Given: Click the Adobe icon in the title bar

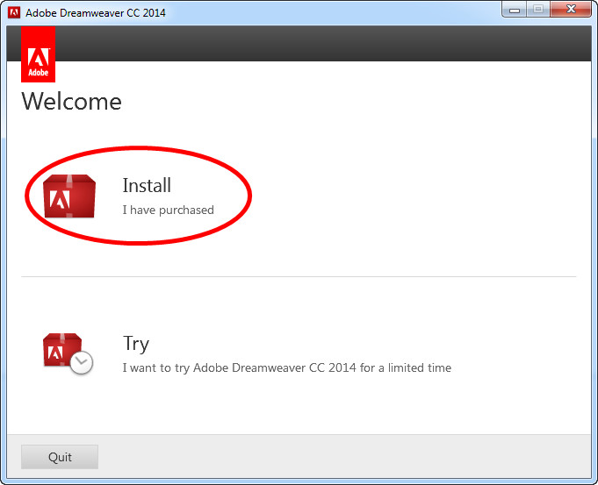Looking at the screenshot, I should 14,12.
